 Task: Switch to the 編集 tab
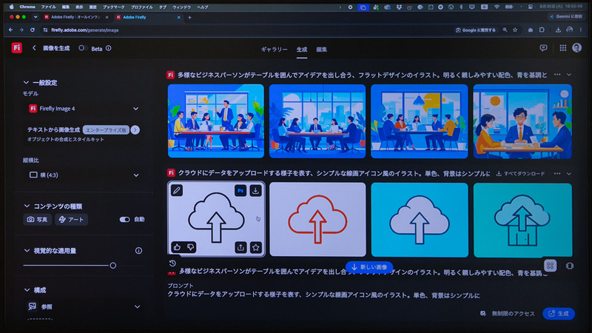(321, 50)
